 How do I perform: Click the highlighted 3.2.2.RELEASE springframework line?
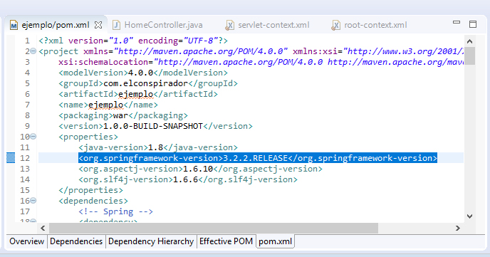click(258, 158)
